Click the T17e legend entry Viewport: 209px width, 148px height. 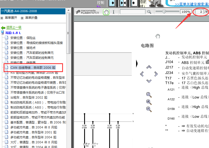[169, 83]
